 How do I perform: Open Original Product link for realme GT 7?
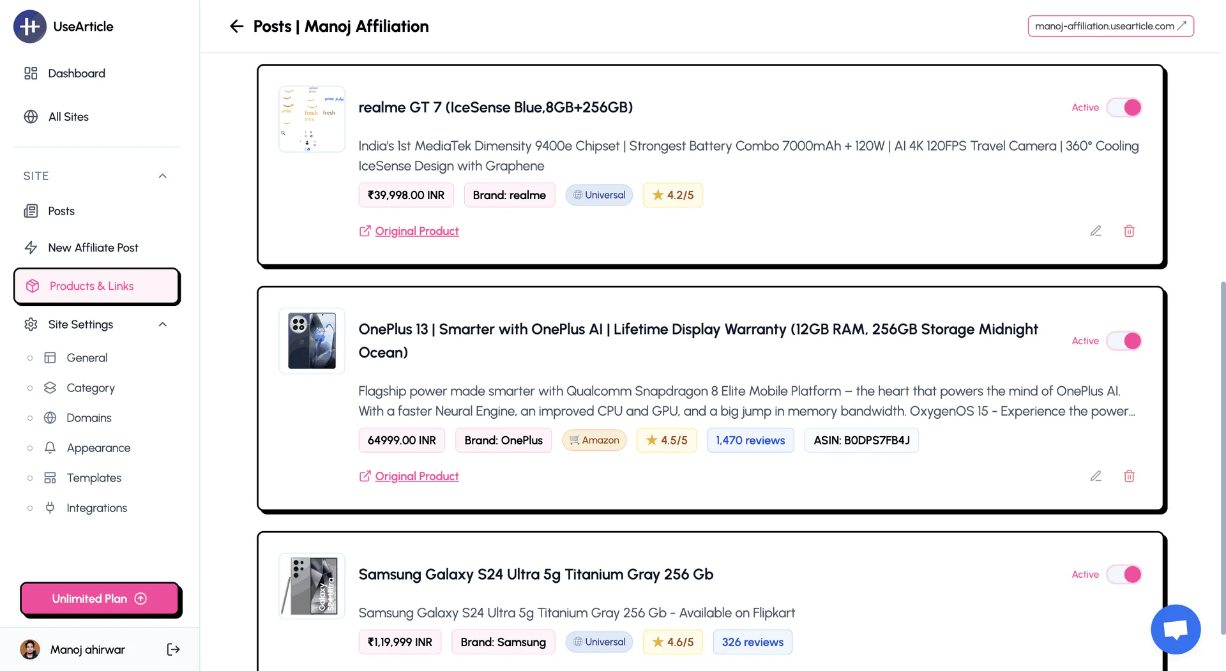coord(417,230)
